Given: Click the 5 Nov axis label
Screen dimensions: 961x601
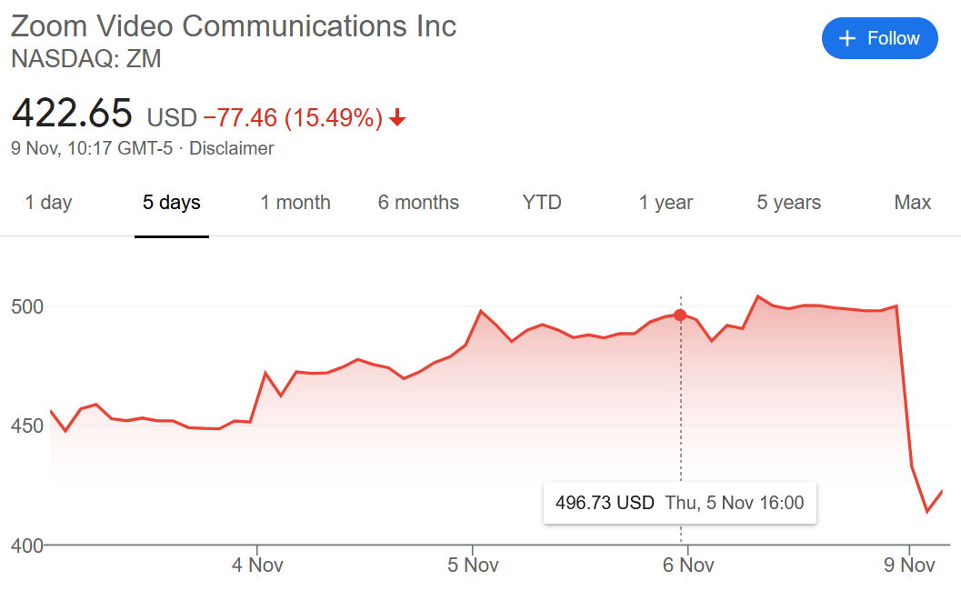Looking at the screenshot, I should [x=473, y=565].
